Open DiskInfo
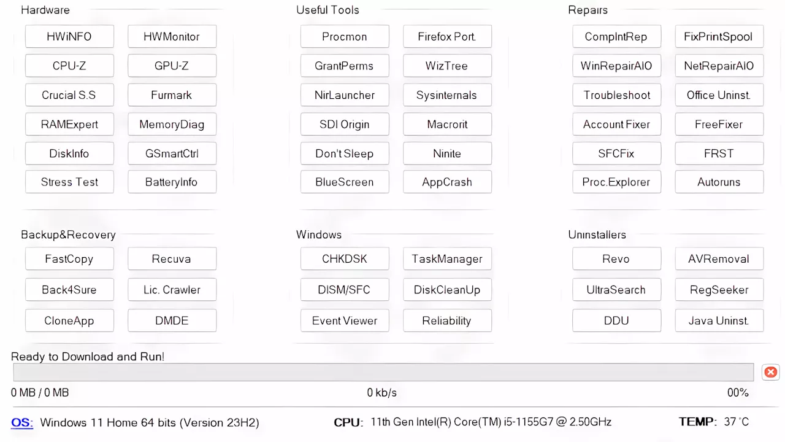Viewport: 785px width, 442px height. point(69,153)
